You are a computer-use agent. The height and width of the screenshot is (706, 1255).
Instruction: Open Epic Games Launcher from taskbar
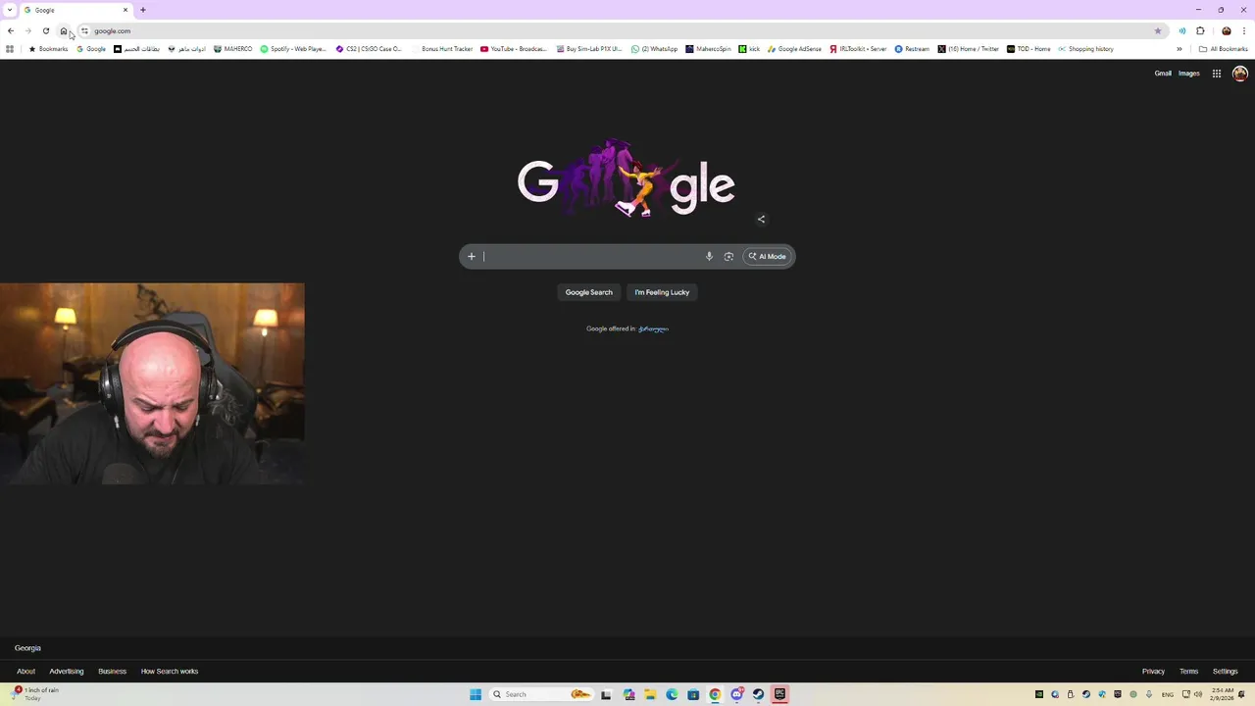click(x=779, y=694)
